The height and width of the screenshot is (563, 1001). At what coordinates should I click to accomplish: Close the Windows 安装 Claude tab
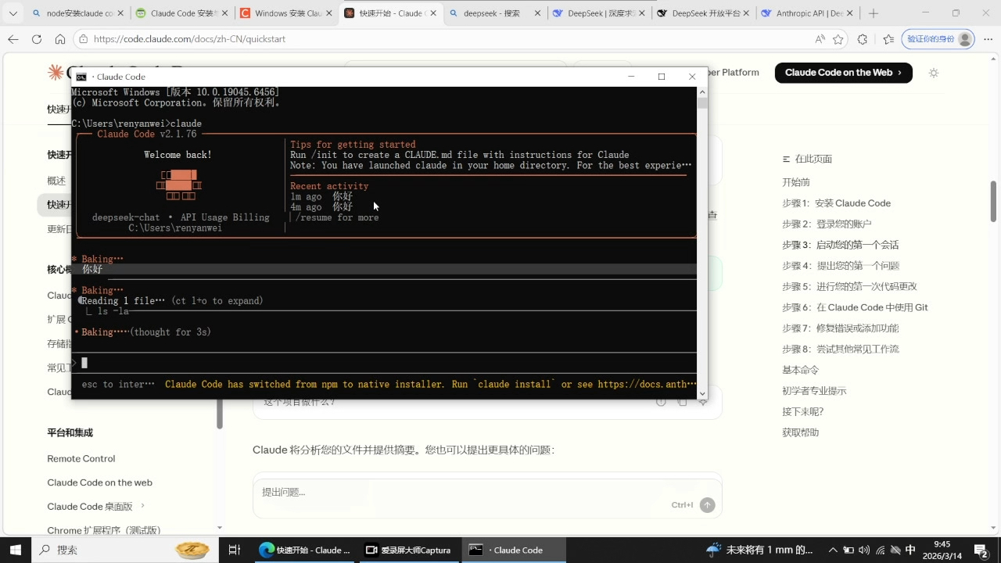point(328,13)
